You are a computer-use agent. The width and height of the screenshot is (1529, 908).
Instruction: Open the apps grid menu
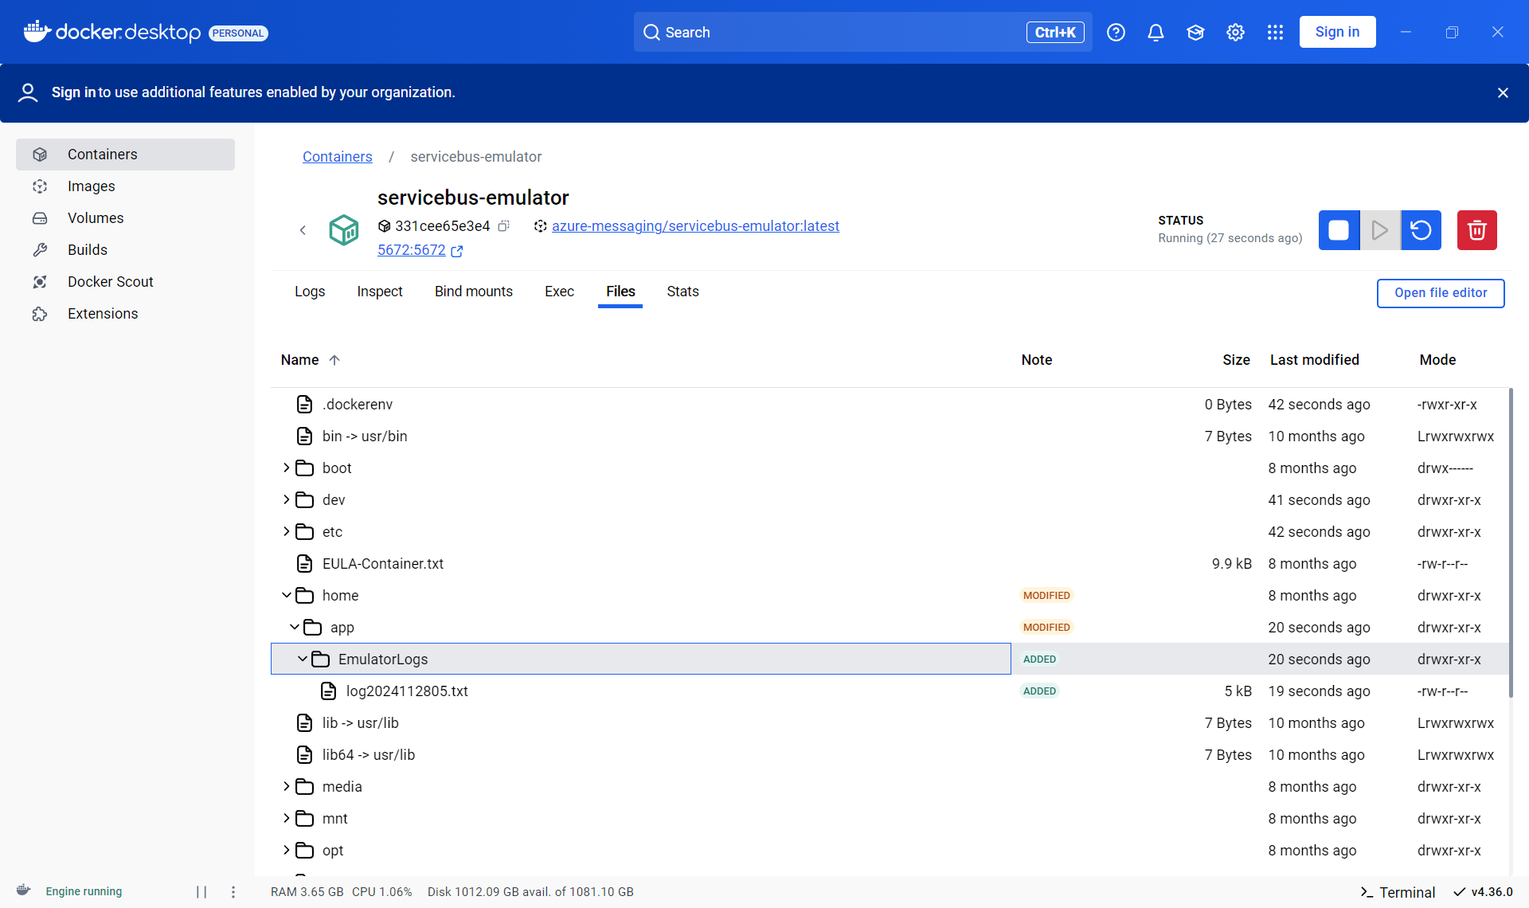1275,32
